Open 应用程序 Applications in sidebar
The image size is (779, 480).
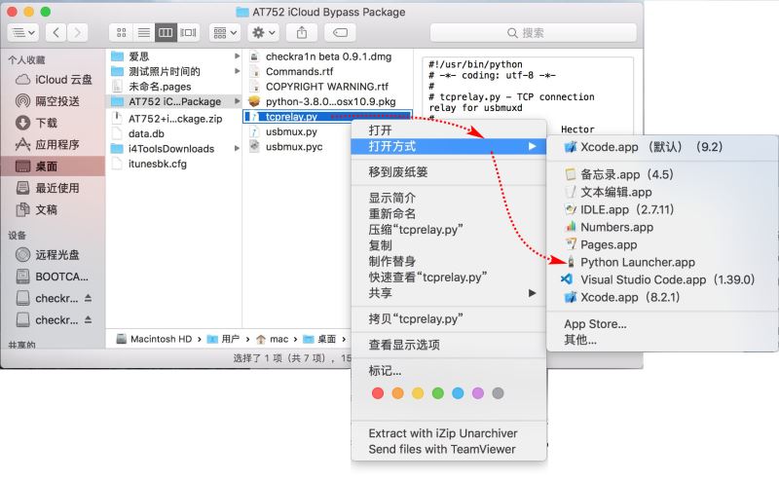click(54, 145)
